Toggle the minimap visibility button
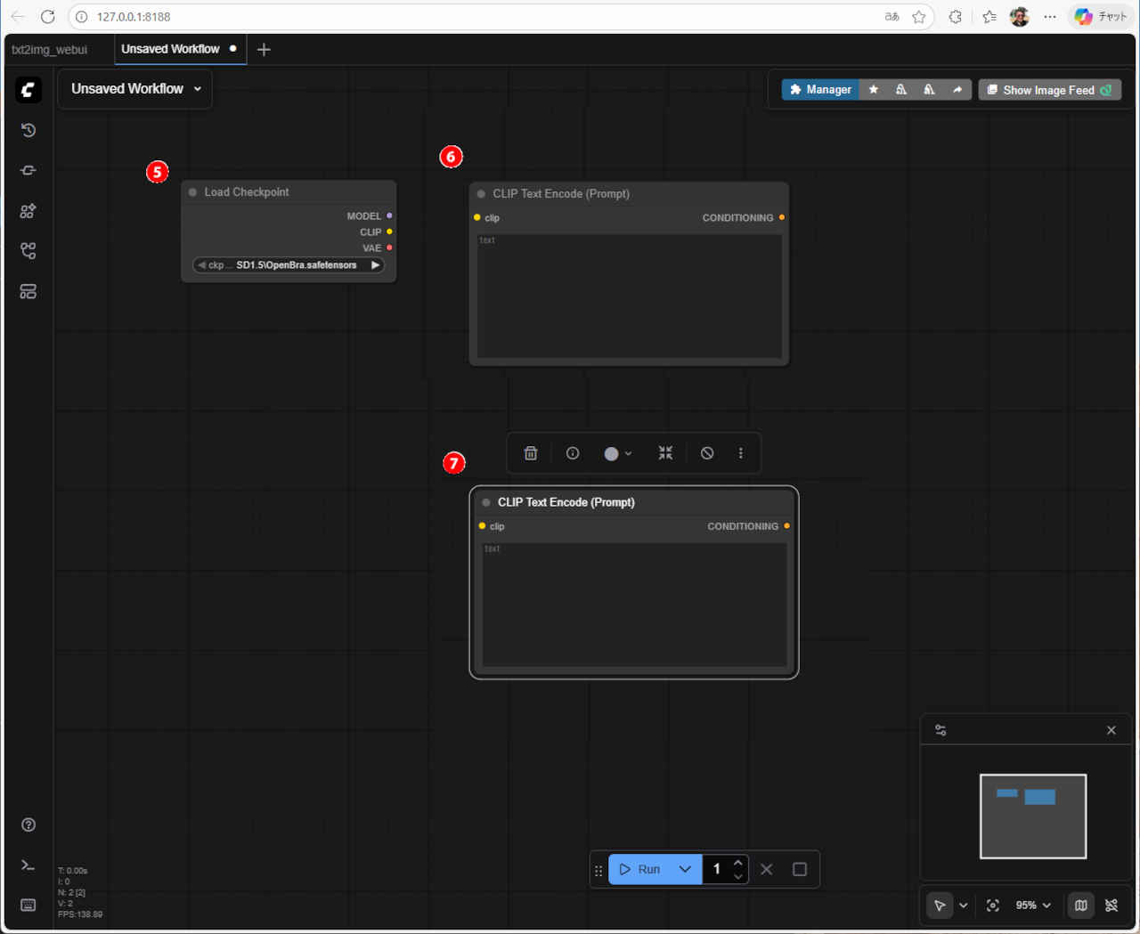1140x934 pixels. pos(1081,906)
